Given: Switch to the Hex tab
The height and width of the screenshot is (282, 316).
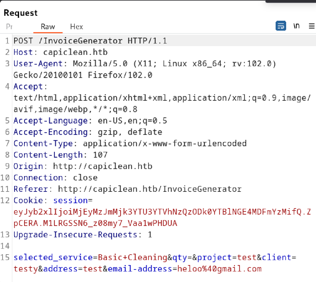Looking at the screenshot, I should (x=76, y=27).
